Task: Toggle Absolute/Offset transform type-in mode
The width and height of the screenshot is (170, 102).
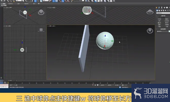Action: click(x=98, y=85)
